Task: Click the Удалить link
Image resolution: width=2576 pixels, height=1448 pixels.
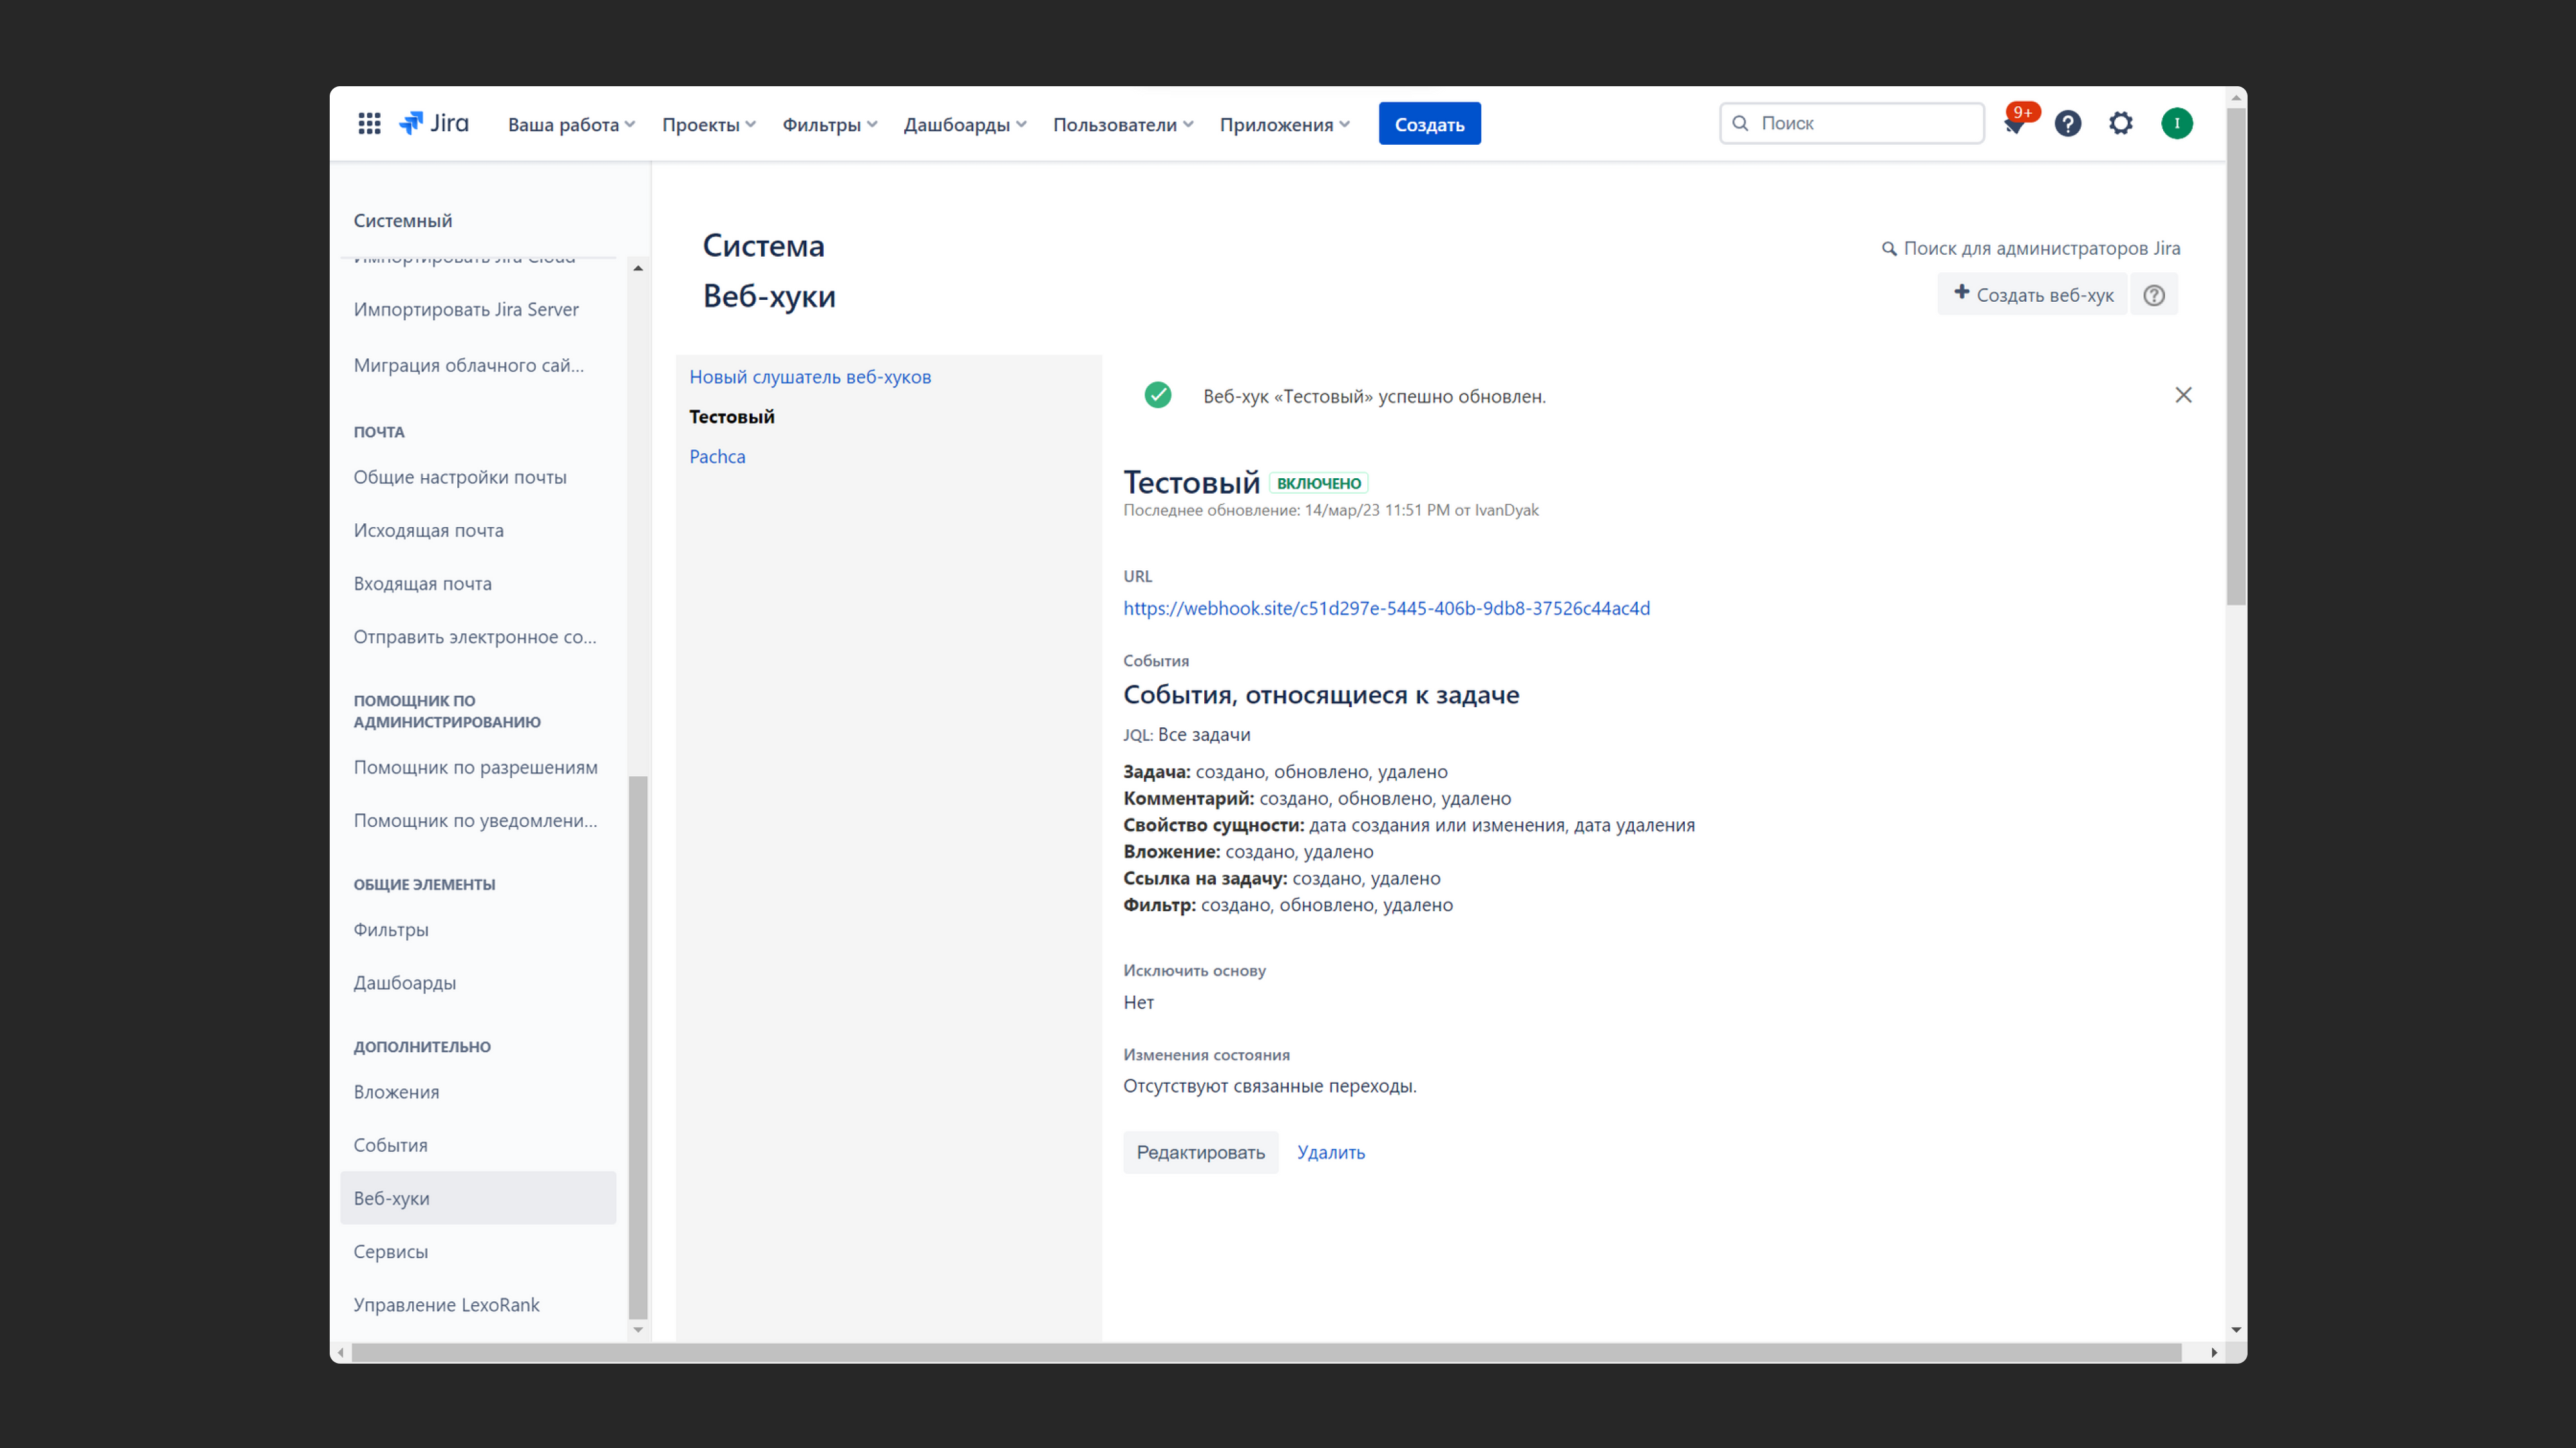Action: point(1330,1152)
